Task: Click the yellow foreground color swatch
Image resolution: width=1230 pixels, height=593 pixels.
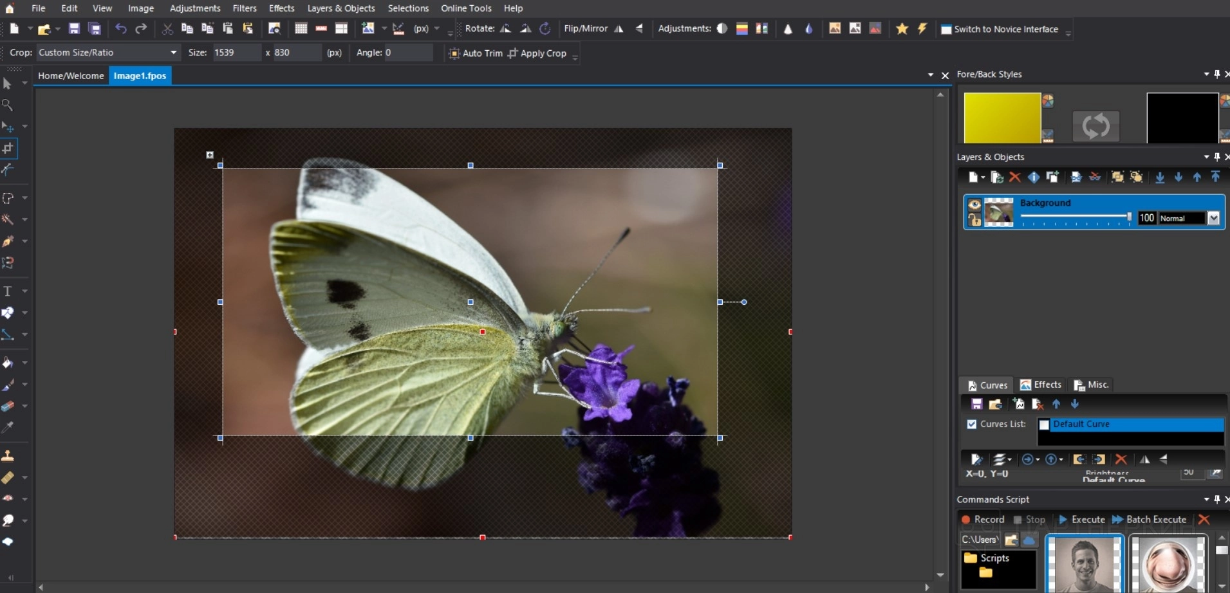Action: pos(1002,117)
